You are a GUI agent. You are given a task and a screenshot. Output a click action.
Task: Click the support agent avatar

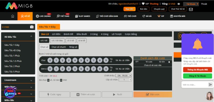click(x=209, y=96)
